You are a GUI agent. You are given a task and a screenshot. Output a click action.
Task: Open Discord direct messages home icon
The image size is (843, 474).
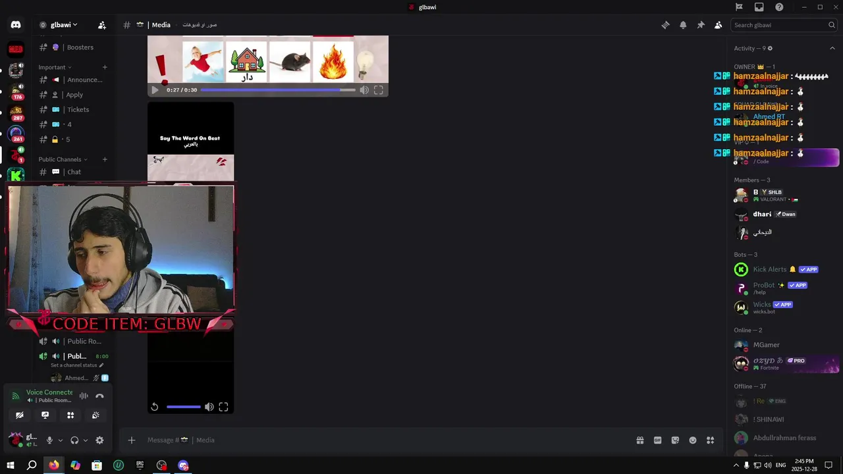point(16,25)
